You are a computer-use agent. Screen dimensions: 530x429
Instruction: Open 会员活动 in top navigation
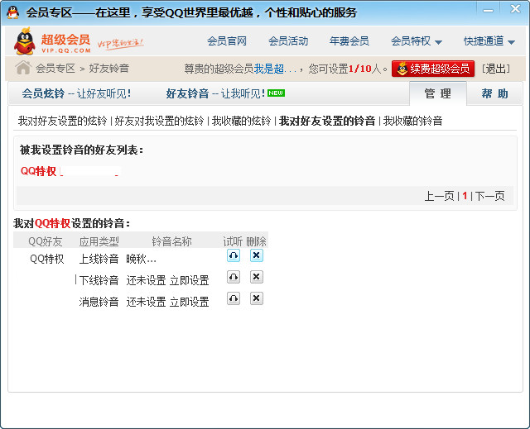pos(288,41)
